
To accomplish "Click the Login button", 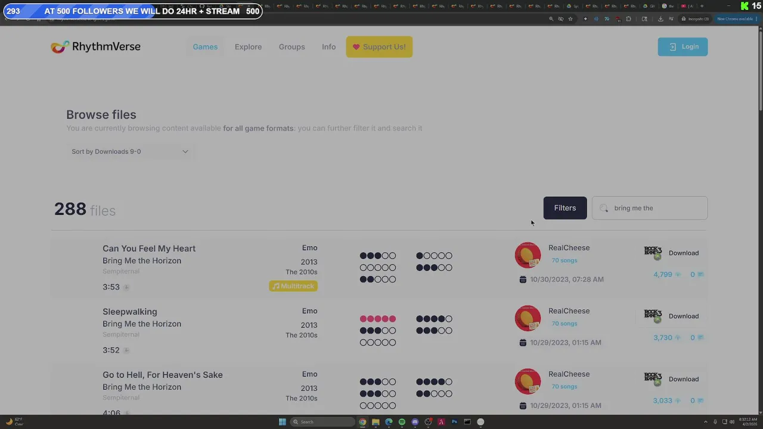I will point(683,46).
